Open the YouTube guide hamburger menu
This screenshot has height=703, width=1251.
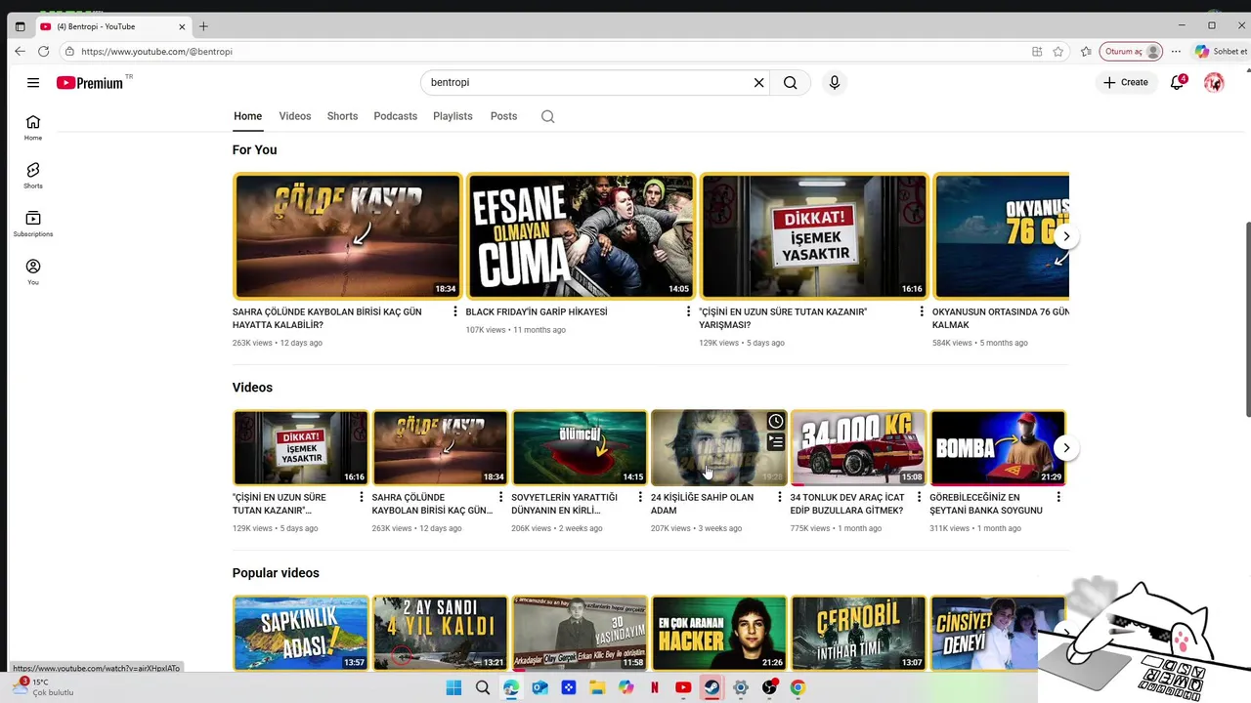pos(33,83)
